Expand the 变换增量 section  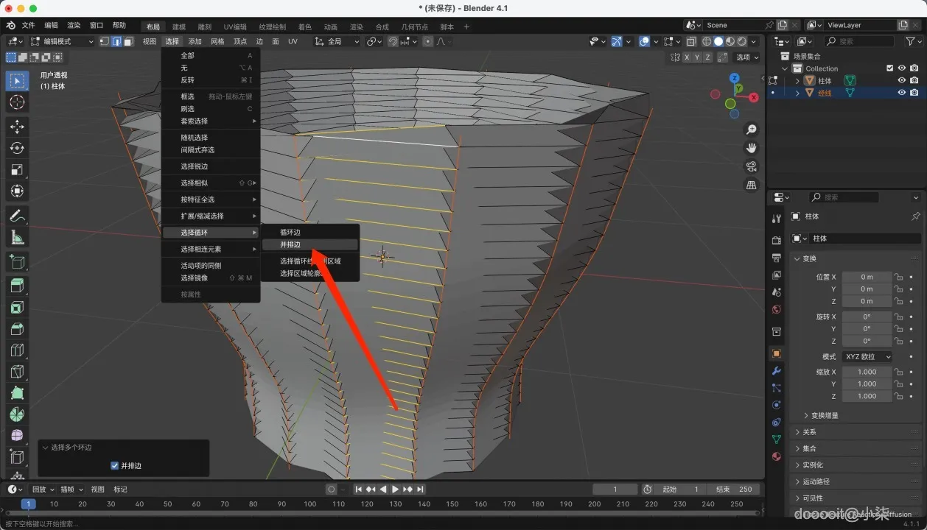pyautogui.click(x=825, y=415)
